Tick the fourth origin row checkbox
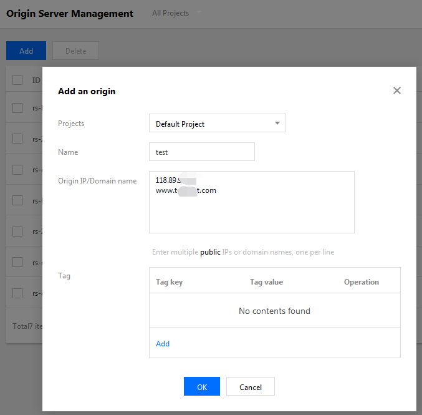Viewport: 422px width, 415px height. pyautogui.click(x=17, y=200)
